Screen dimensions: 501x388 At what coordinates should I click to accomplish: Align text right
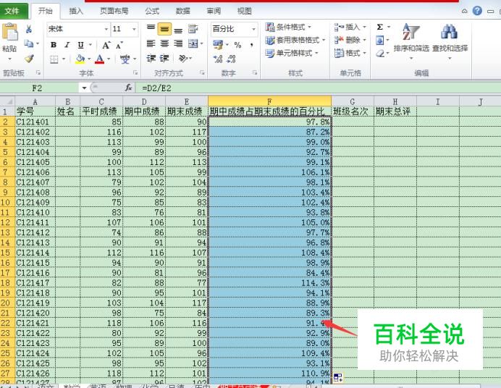[x=178, y=43]
